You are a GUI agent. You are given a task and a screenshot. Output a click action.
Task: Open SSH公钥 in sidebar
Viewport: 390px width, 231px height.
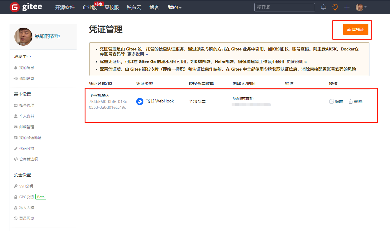pos(26,186)
